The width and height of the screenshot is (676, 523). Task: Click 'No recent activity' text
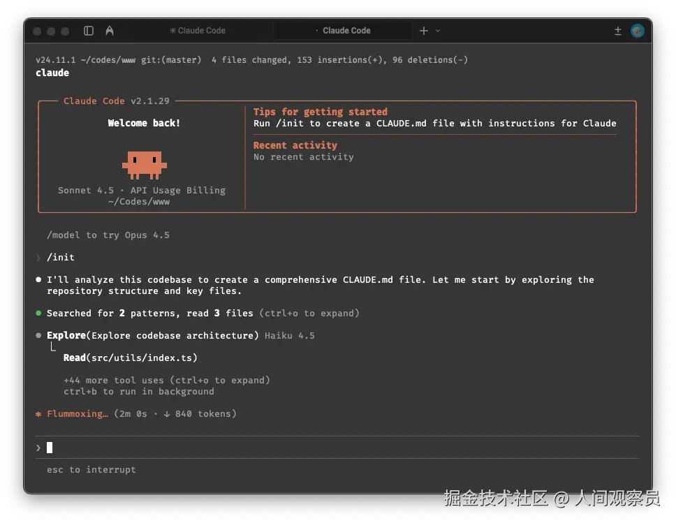[304, 157]
